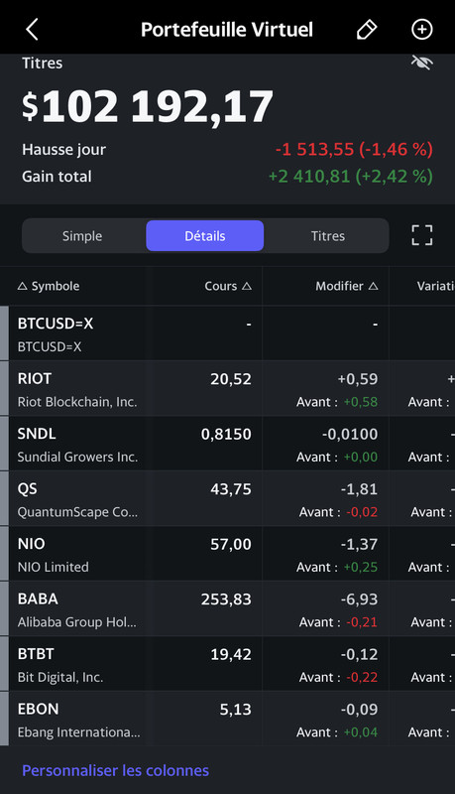Image resolution: width=455 pixels, height=794 pixels.
Task: Open the SNDL Sundial Growers row
Action: (x=228, y=444)
